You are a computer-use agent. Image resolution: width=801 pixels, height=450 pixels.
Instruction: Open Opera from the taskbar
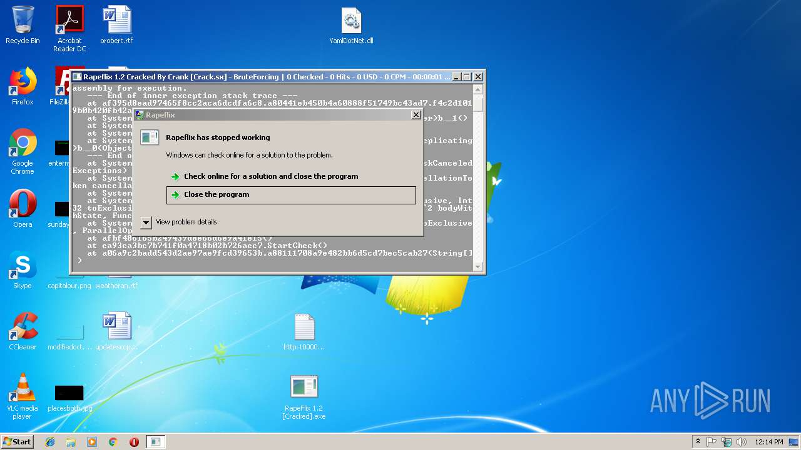click(134, 442)
